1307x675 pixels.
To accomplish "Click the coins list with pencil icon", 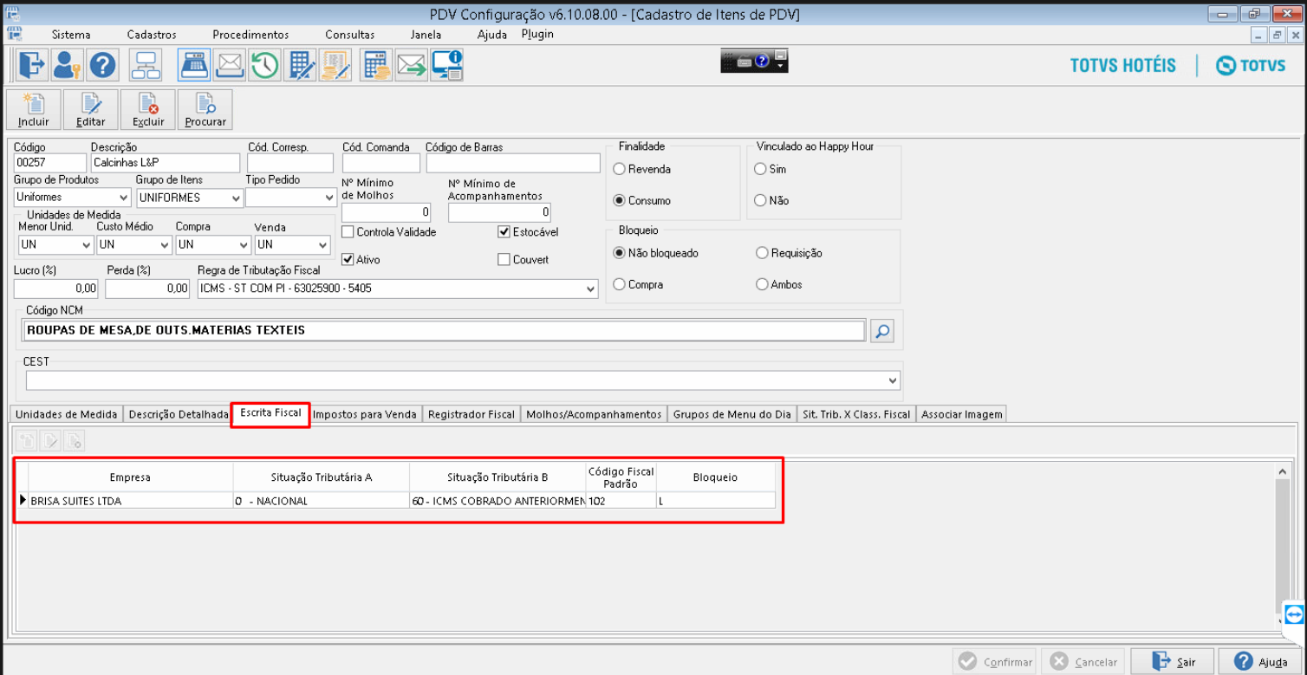I will coord(334,65).
